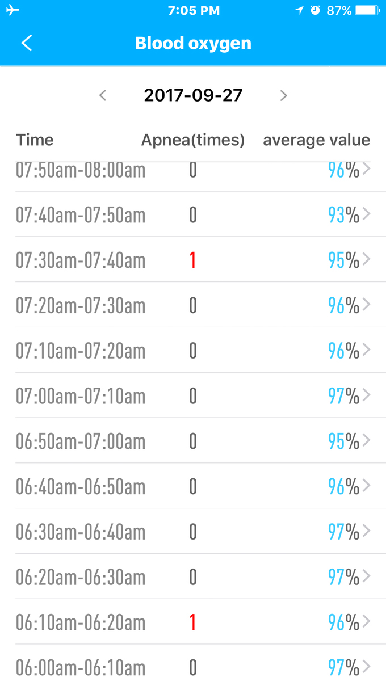The width and height of the screenshot is (386, 686).
Task: Tap the back arrow in header
Action: pyautogui.click(x=27, y=43)
